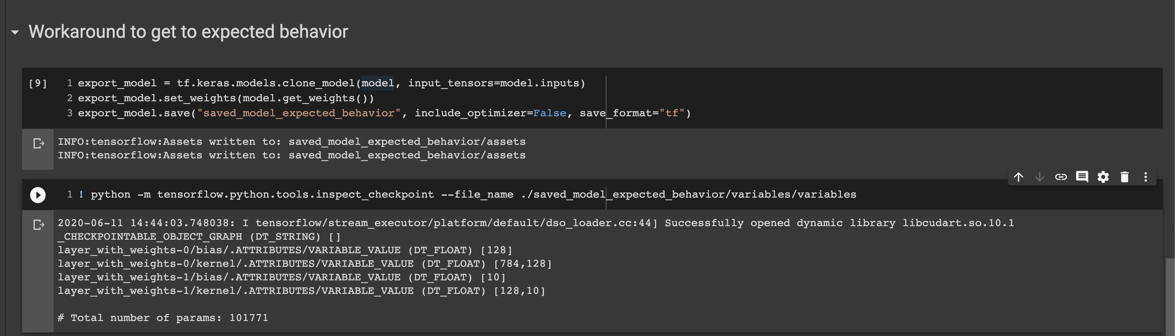This screenshot has height=336, width=1175.
Task: Select the clone_model code line
Action: 332,83
